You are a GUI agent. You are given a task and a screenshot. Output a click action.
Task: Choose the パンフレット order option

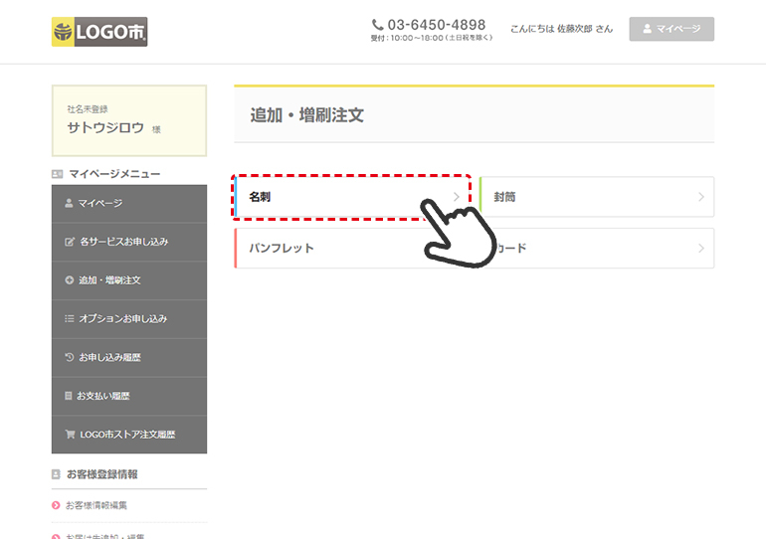(x=352, y=249)
